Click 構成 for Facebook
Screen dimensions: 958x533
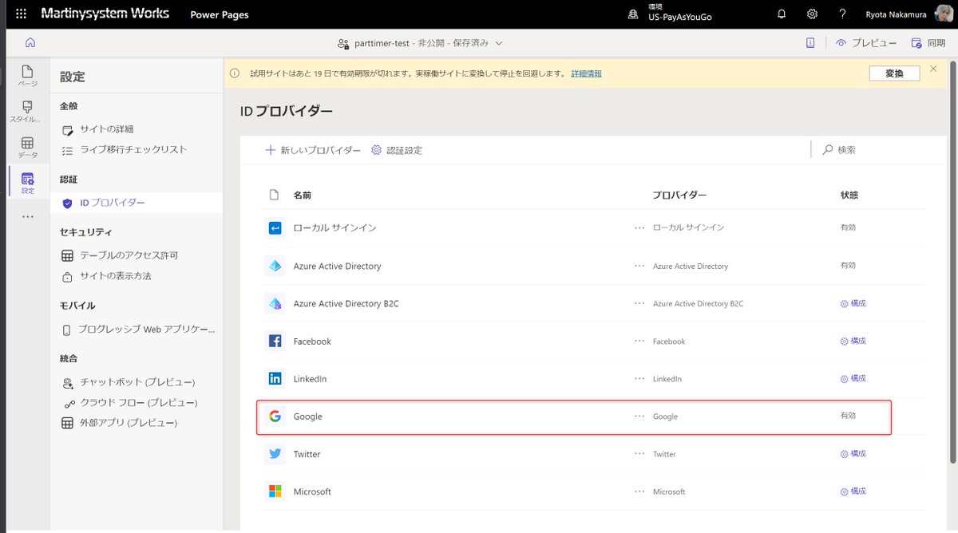click(x=853, y=341)
